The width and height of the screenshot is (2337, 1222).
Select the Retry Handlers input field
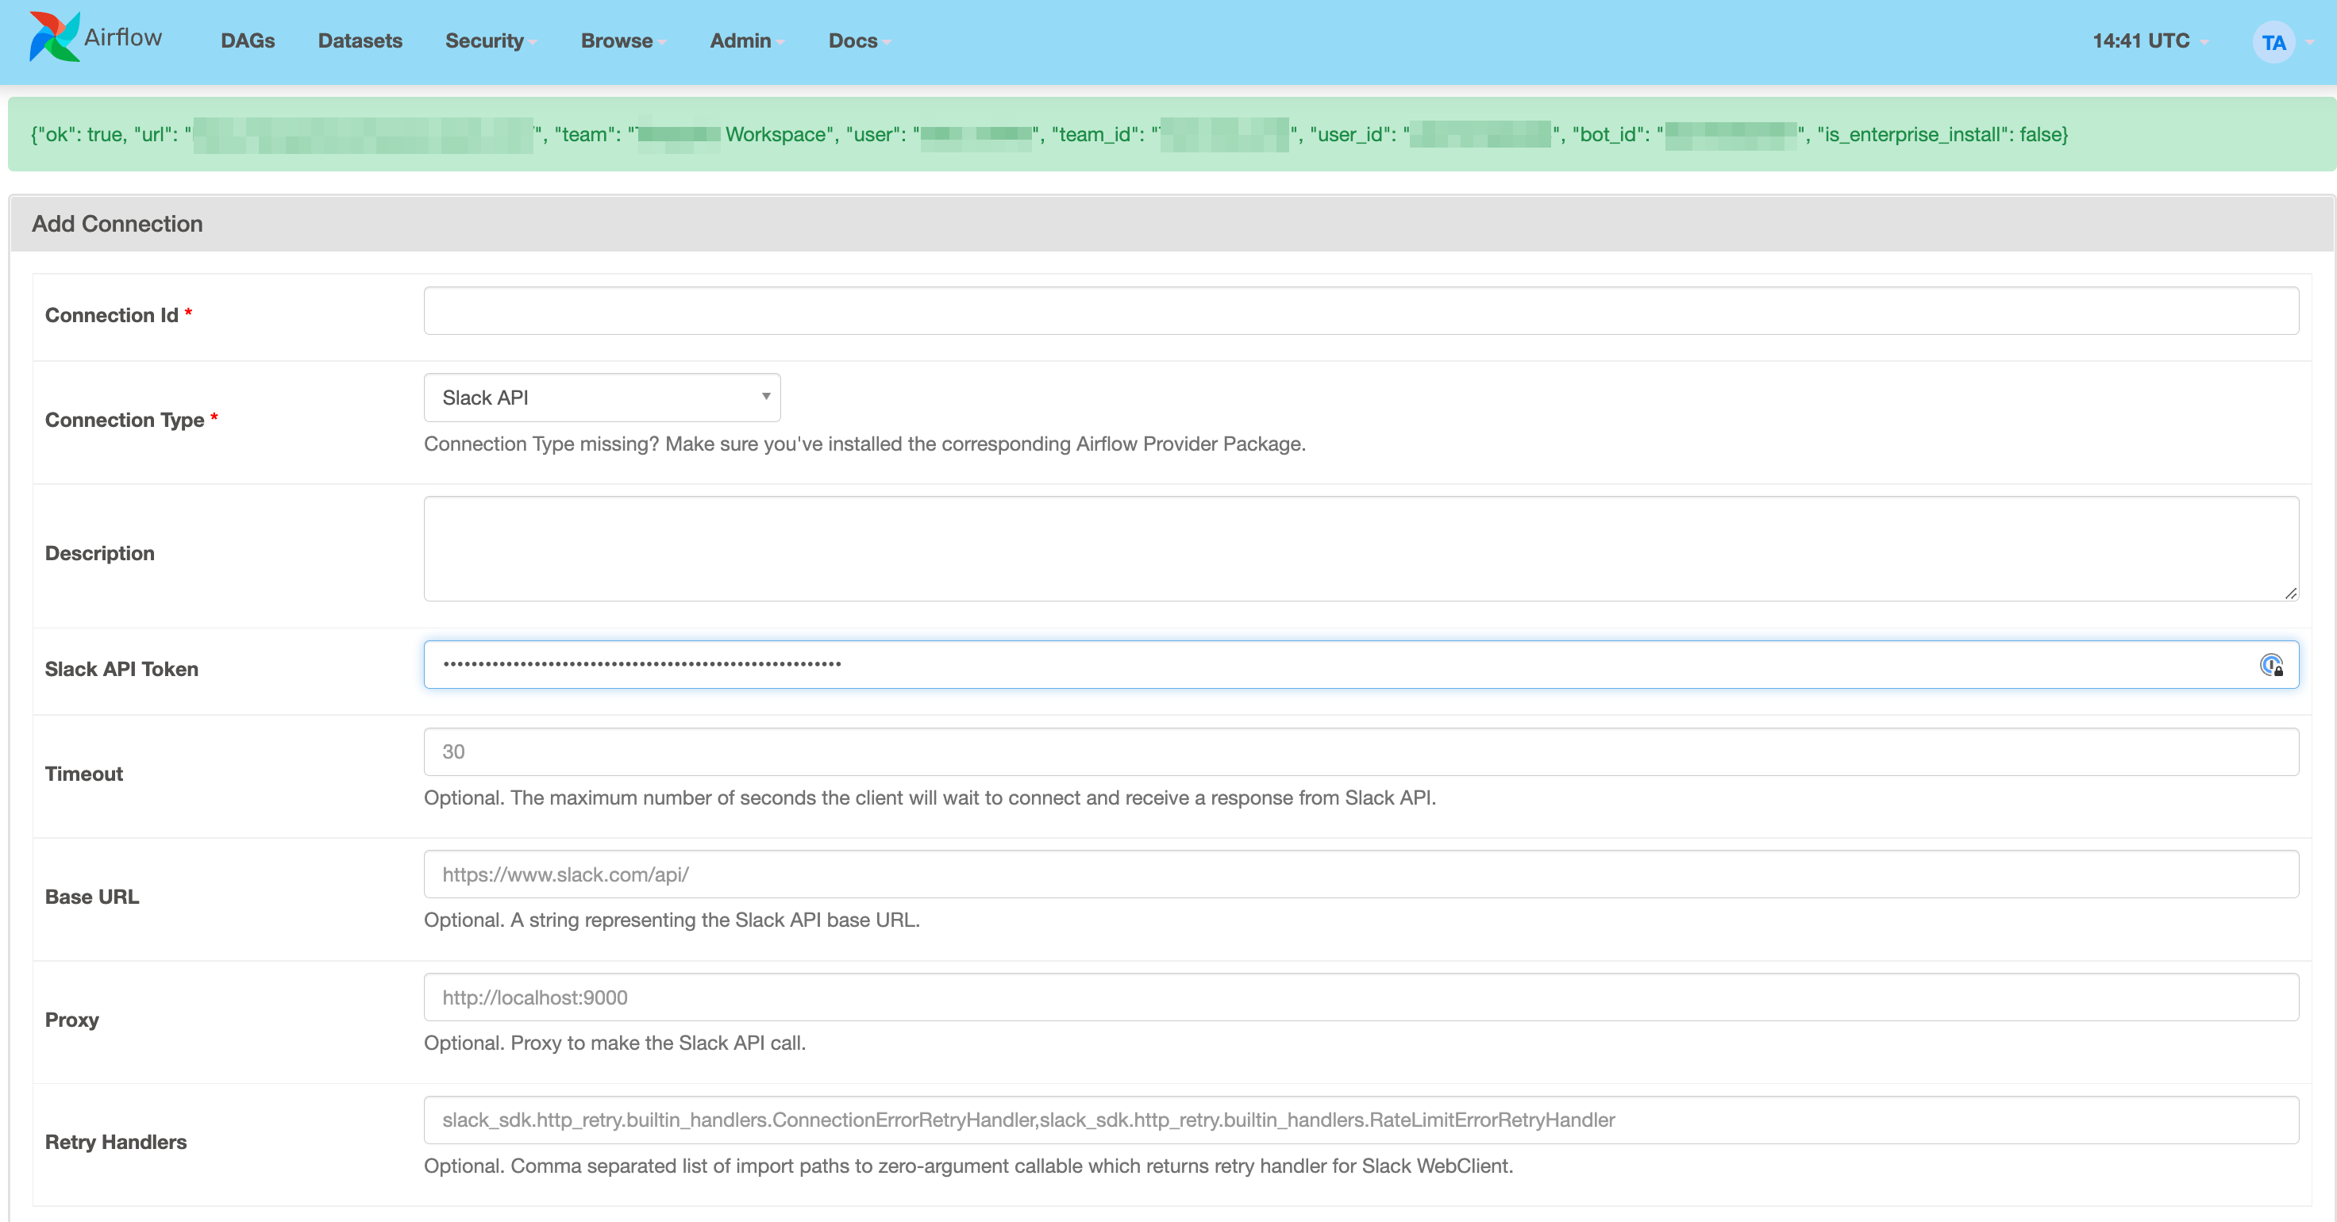(x=1360, y=1120)
